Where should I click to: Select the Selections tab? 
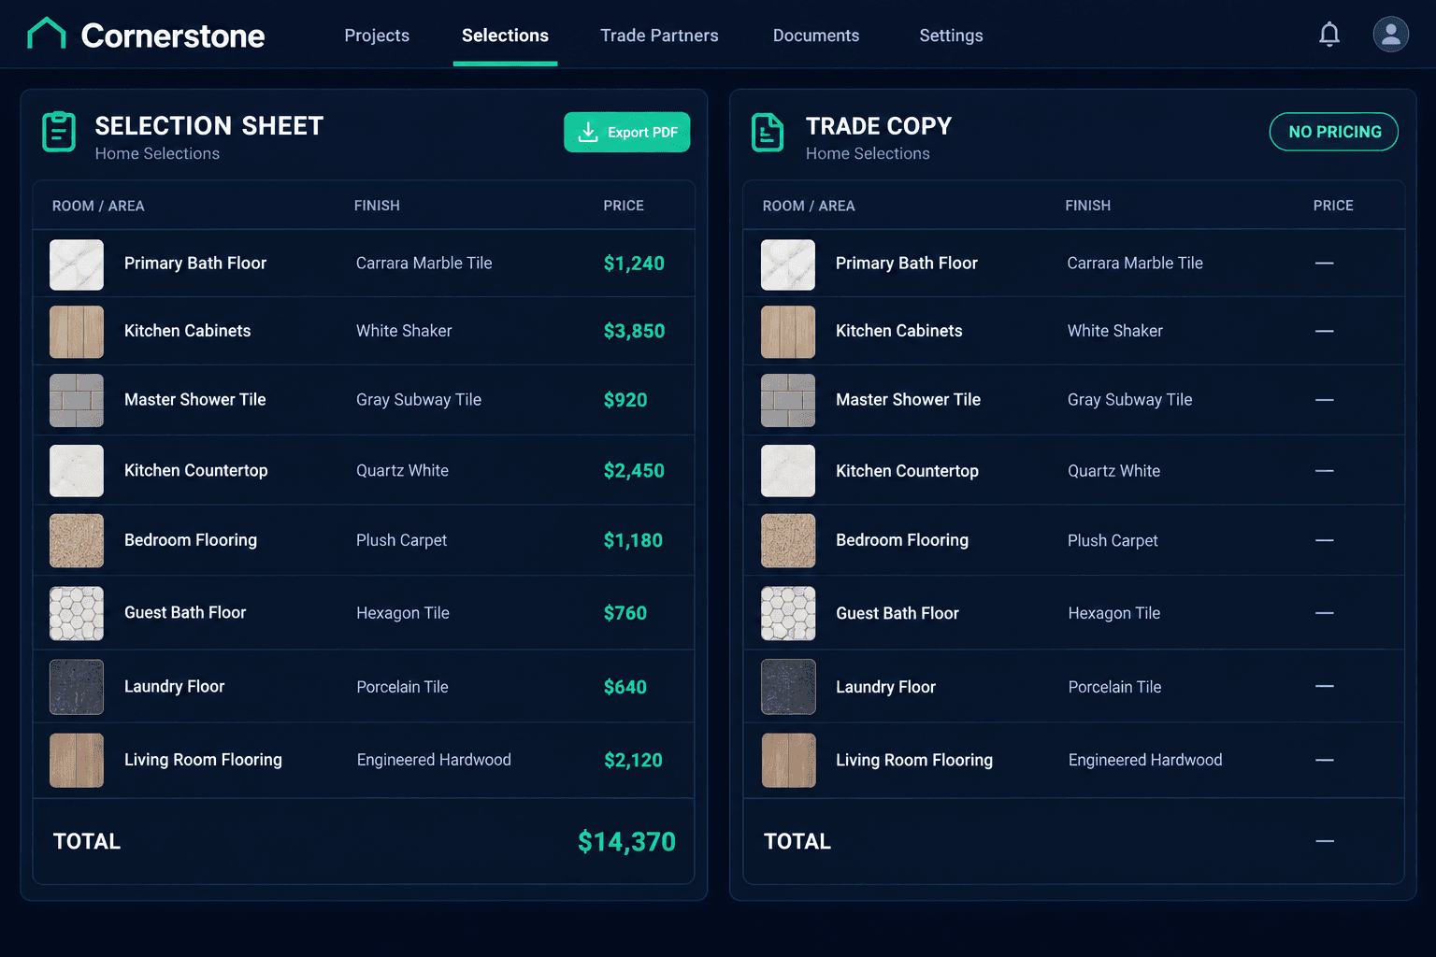click(x=505, y=36)
